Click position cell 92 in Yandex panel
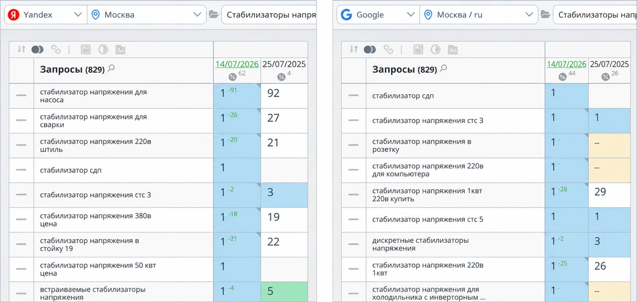 point(284,96)
